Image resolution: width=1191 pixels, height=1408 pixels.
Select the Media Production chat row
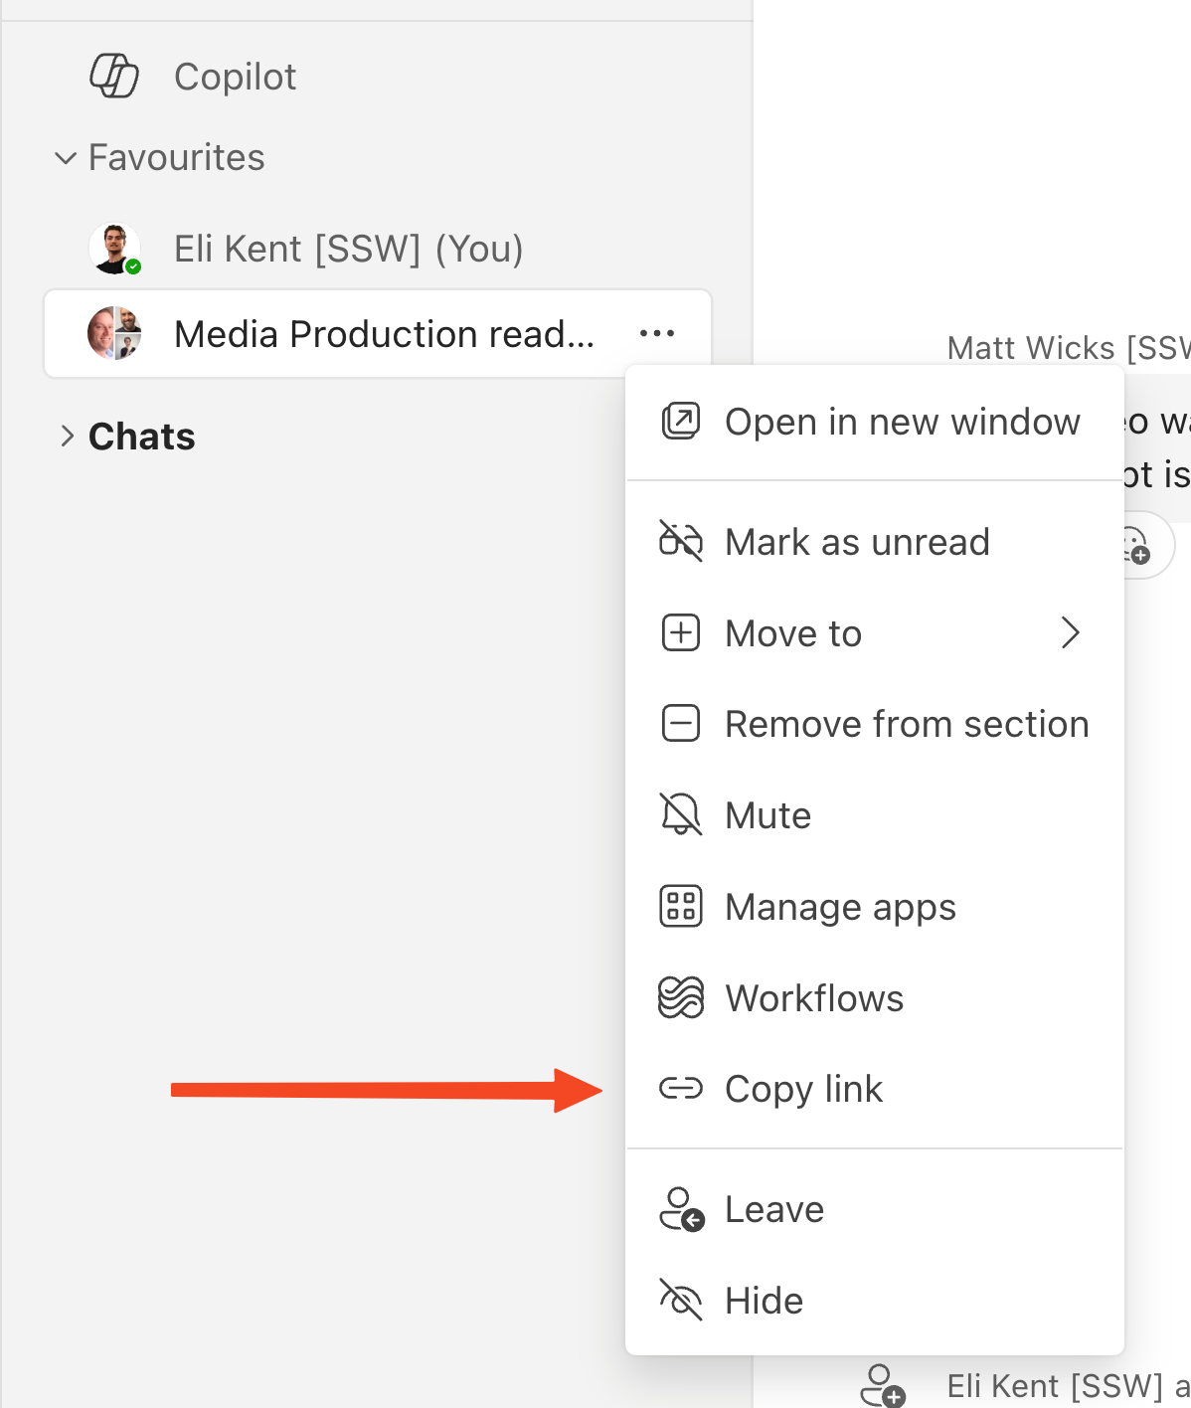[378, 334]
